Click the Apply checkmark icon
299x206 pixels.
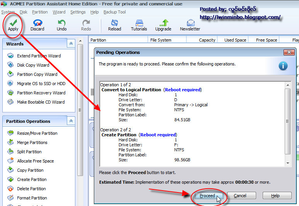tap(13, 23)
